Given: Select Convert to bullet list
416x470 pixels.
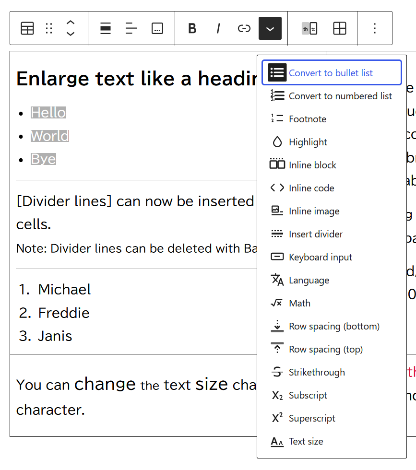Looking at the screenshot, I should 332,72.
